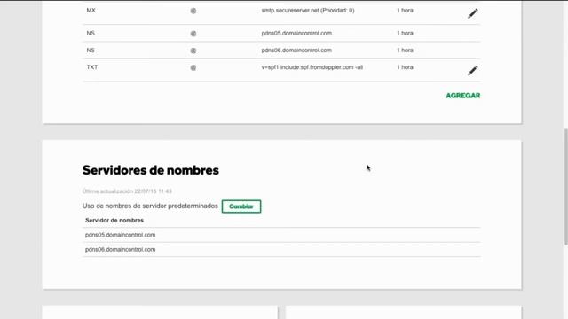568x319 pixels.
Task: Click pdns06.domaincontrol.com in nameserver list
Action: pyautogui.click(x=121, y=250)
